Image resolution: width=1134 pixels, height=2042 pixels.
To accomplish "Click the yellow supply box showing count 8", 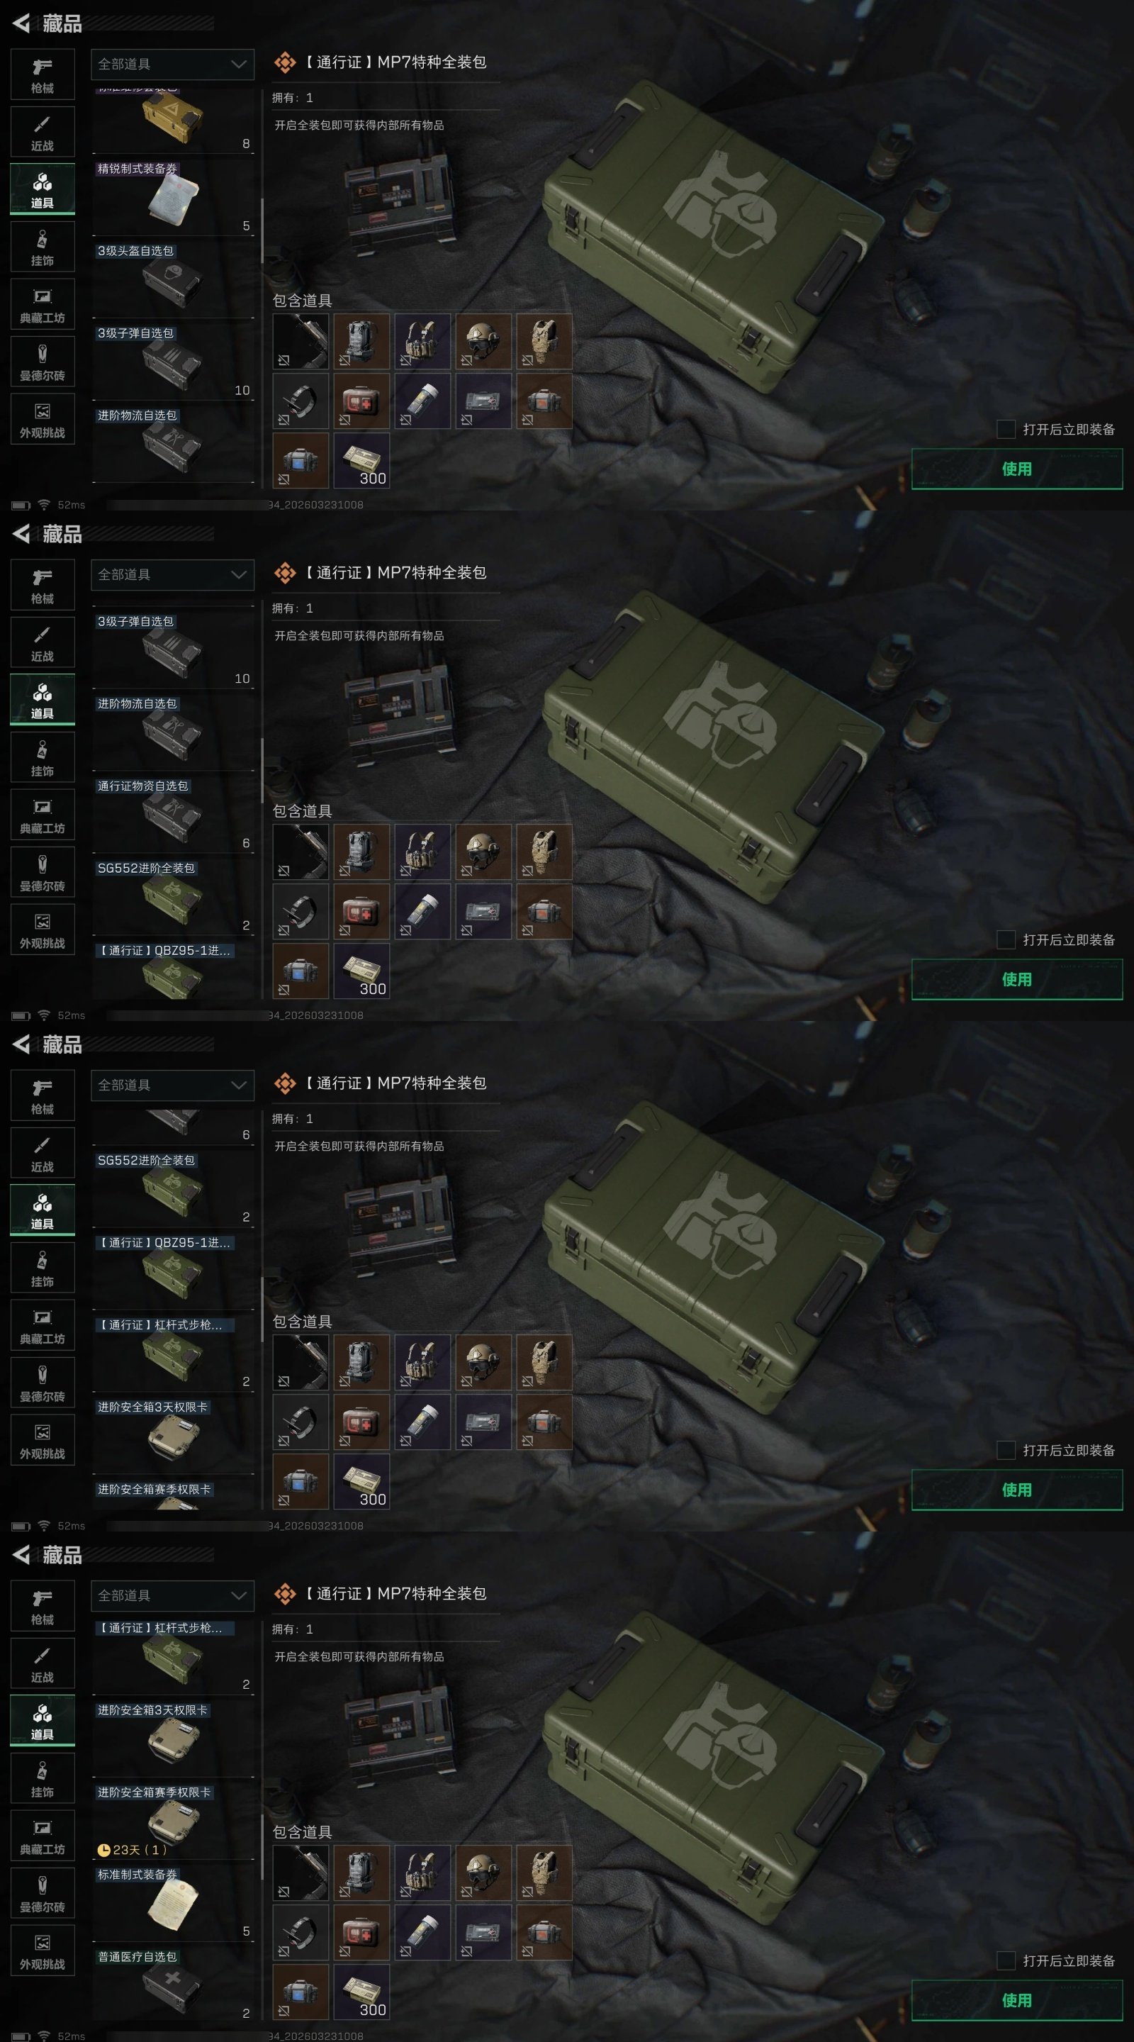I will [174, 121].
